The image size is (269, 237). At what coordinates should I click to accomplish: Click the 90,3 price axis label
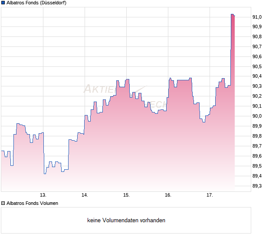point(257,86)
